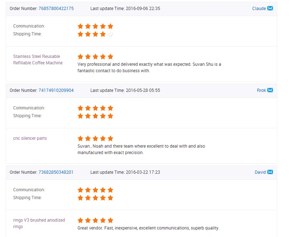This screenshot has width=298, height=237.
Task: Open the cnc silencer parts product link
Action: click(30, 138)
